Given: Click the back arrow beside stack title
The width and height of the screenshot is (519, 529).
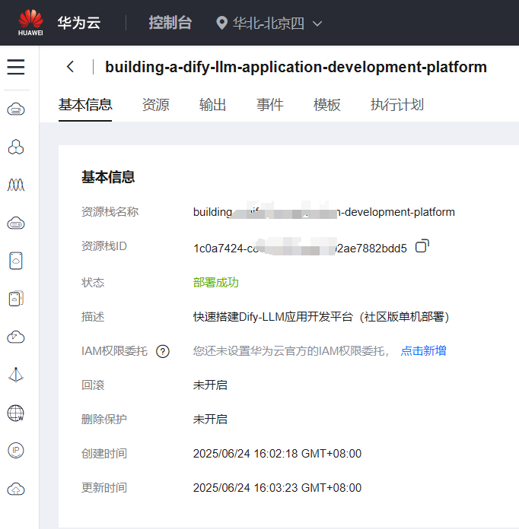Looking at the screenshot, I should pos(70,66).
